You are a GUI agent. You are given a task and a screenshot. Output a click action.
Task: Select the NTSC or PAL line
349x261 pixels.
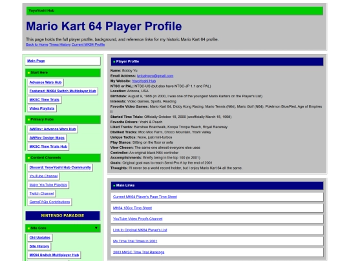click(160, 86)
